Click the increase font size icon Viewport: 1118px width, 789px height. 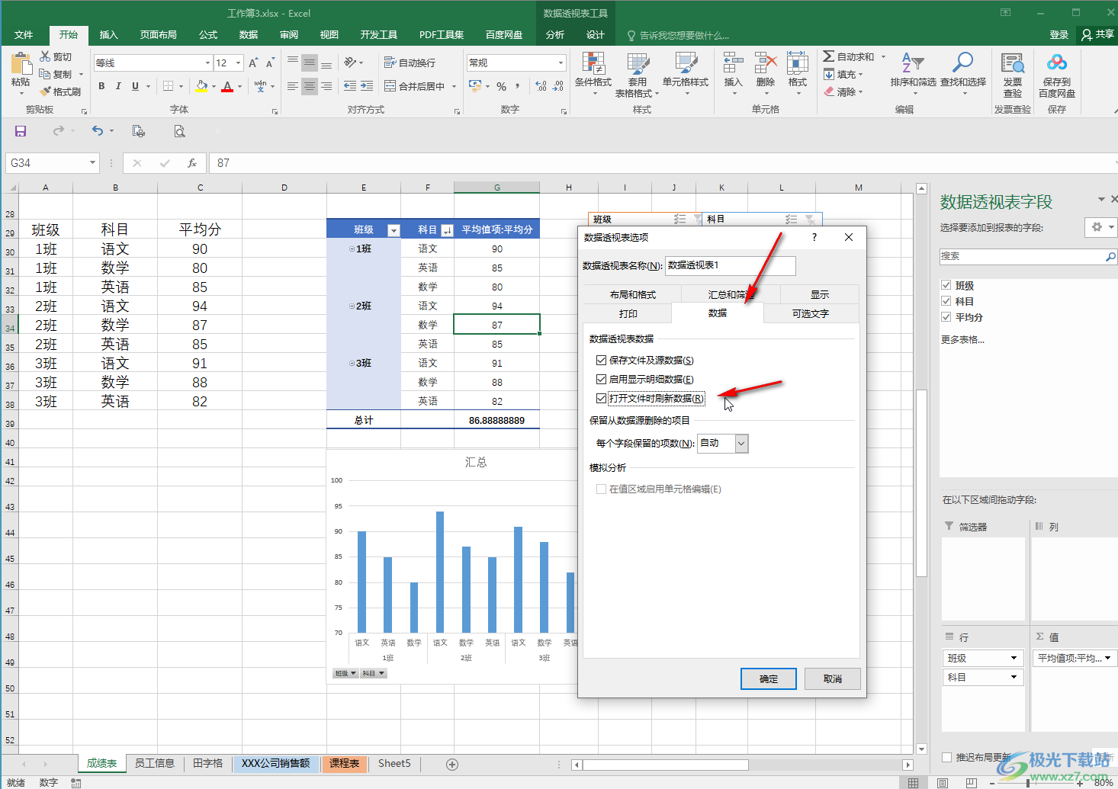tap(253, 63)
